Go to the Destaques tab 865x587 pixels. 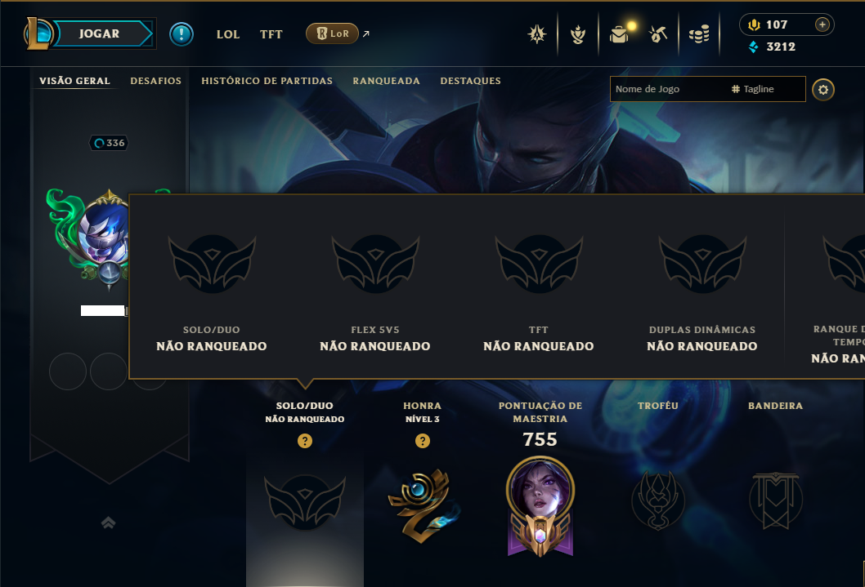click(x=471, y=81)
